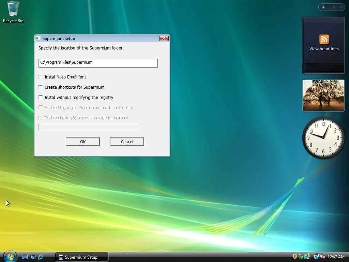The height and width of the screenshot is (262, 349).
Task: Open the Recycle Bin desktop icon
Action: click(x=13, y=12)
